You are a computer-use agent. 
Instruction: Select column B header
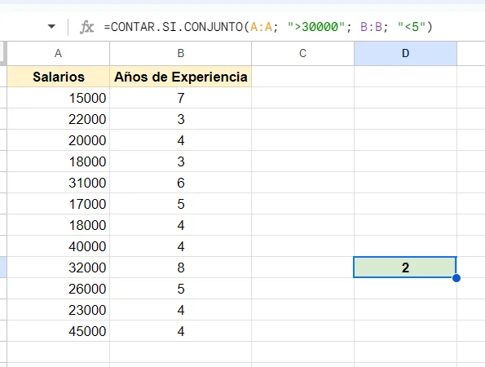click(181, 53)
